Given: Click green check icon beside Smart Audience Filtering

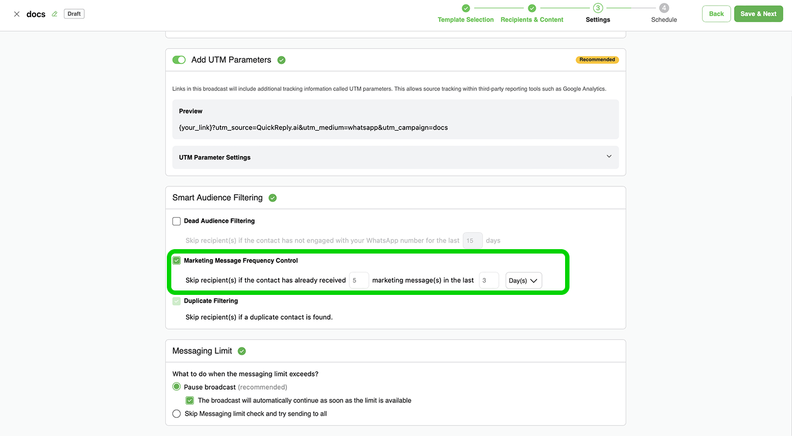Looking at the screenshot, I should [273, 198].
